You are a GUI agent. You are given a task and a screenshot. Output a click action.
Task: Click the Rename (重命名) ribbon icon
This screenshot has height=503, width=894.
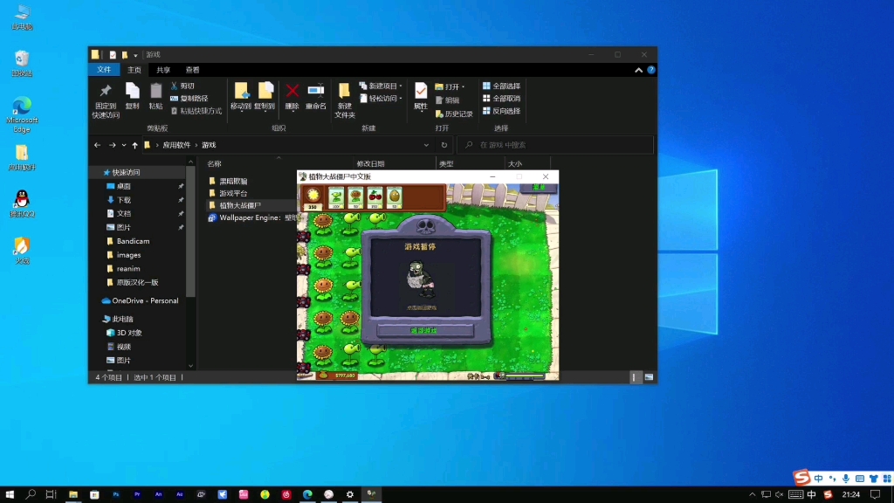tap(316, 96)
